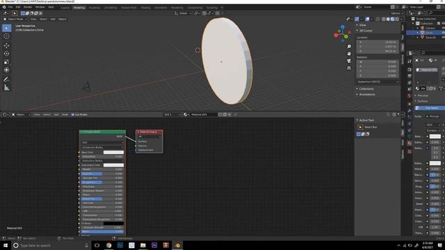Viewport: 445px width, 250px height.
Task: Open the Object Mode dropdown
Action: point(15,19)
